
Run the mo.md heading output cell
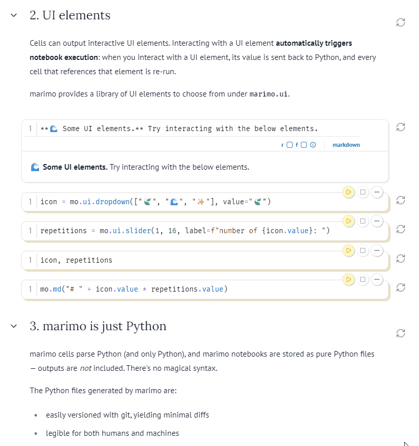coord(348,279)
